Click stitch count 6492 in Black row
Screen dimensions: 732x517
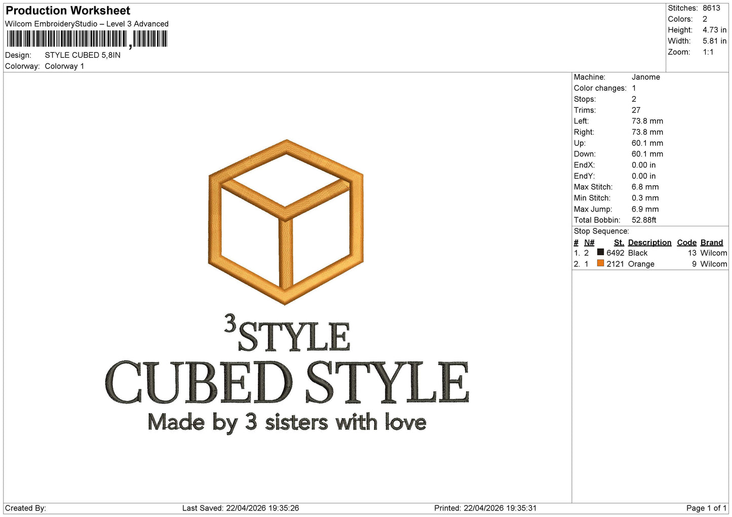(615, 253)
